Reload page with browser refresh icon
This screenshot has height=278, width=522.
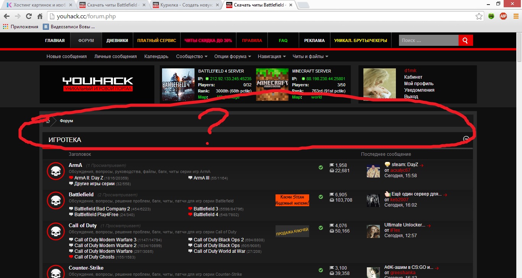point(29,16)
